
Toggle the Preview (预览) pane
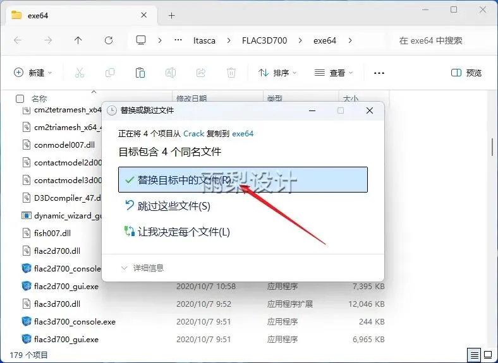tap(466, 73)
